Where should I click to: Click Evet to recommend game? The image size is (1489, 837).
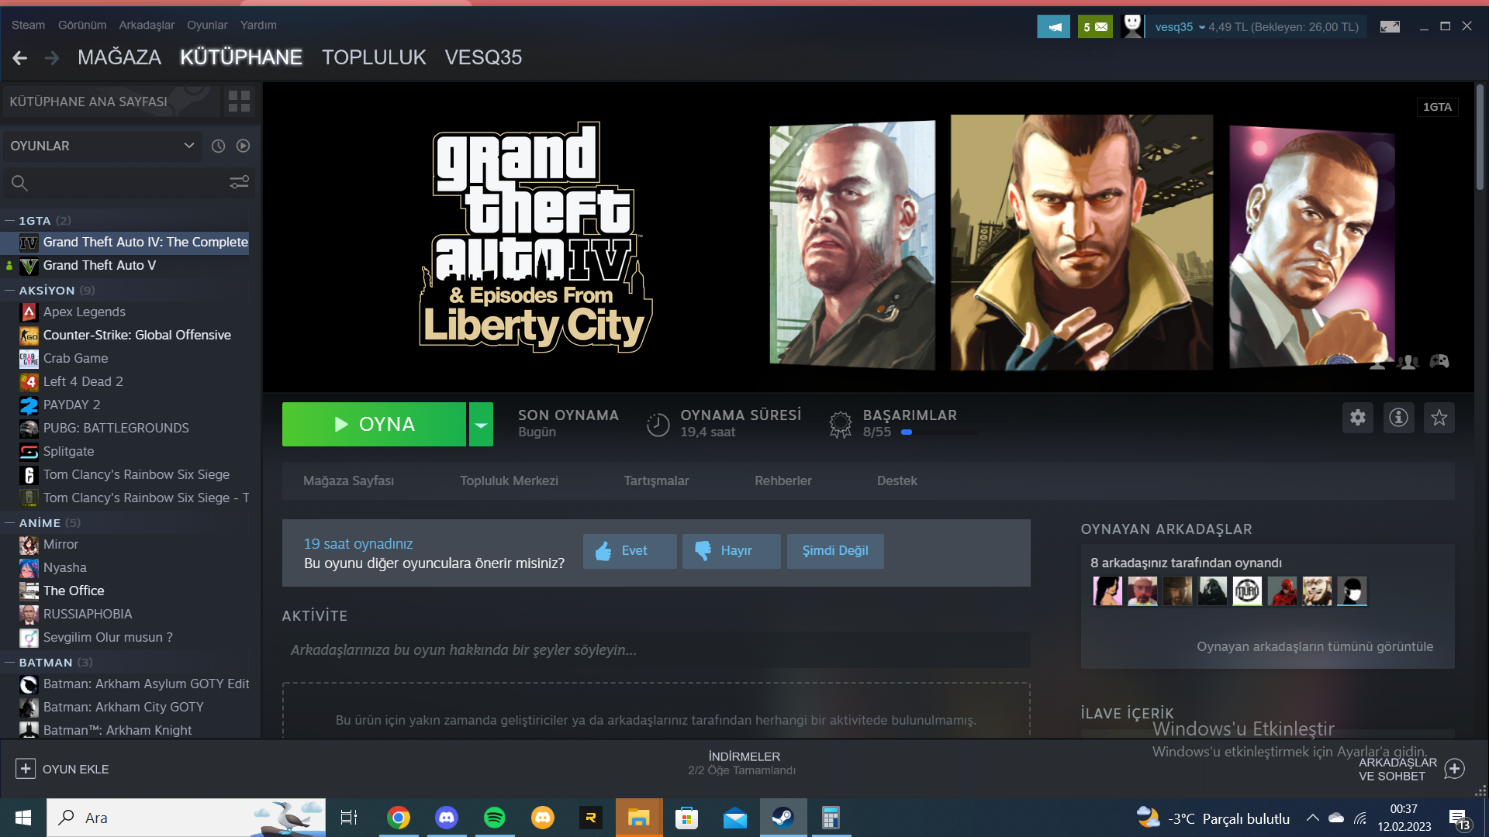pos(630,551)
